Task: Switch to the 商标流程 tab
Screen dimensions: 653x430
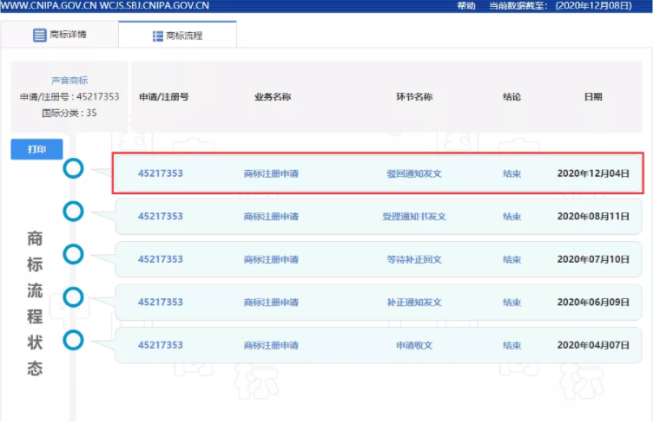Action: [177, 36]
